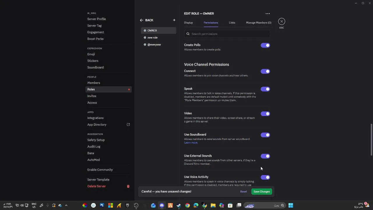The width and height of the screenshot is (373, 210).
Task: Open File Explorer folder icon on taskbar
Action: 213,205
